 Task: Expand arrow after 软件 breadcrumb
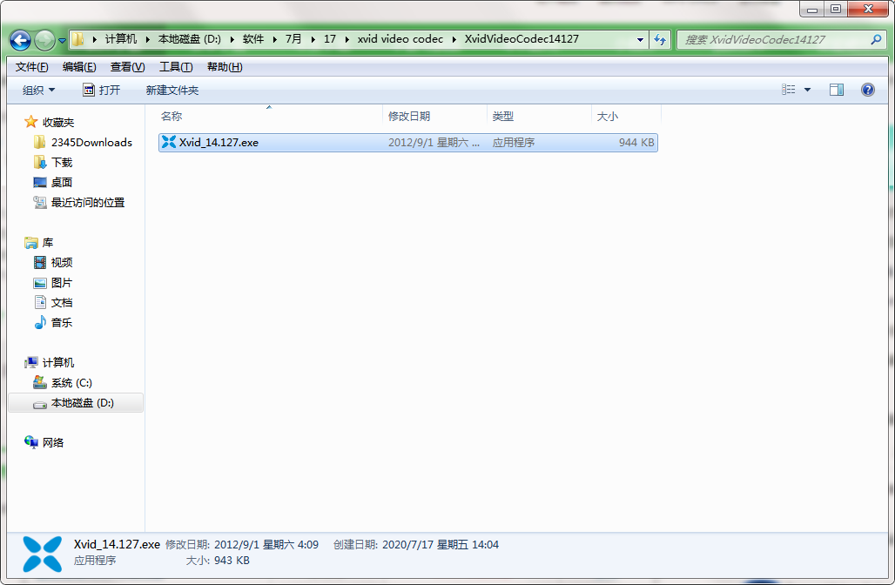274,39
